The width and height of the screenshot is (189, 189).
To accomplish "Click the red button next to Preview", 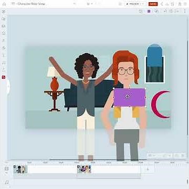I will (x=153, y=4).
